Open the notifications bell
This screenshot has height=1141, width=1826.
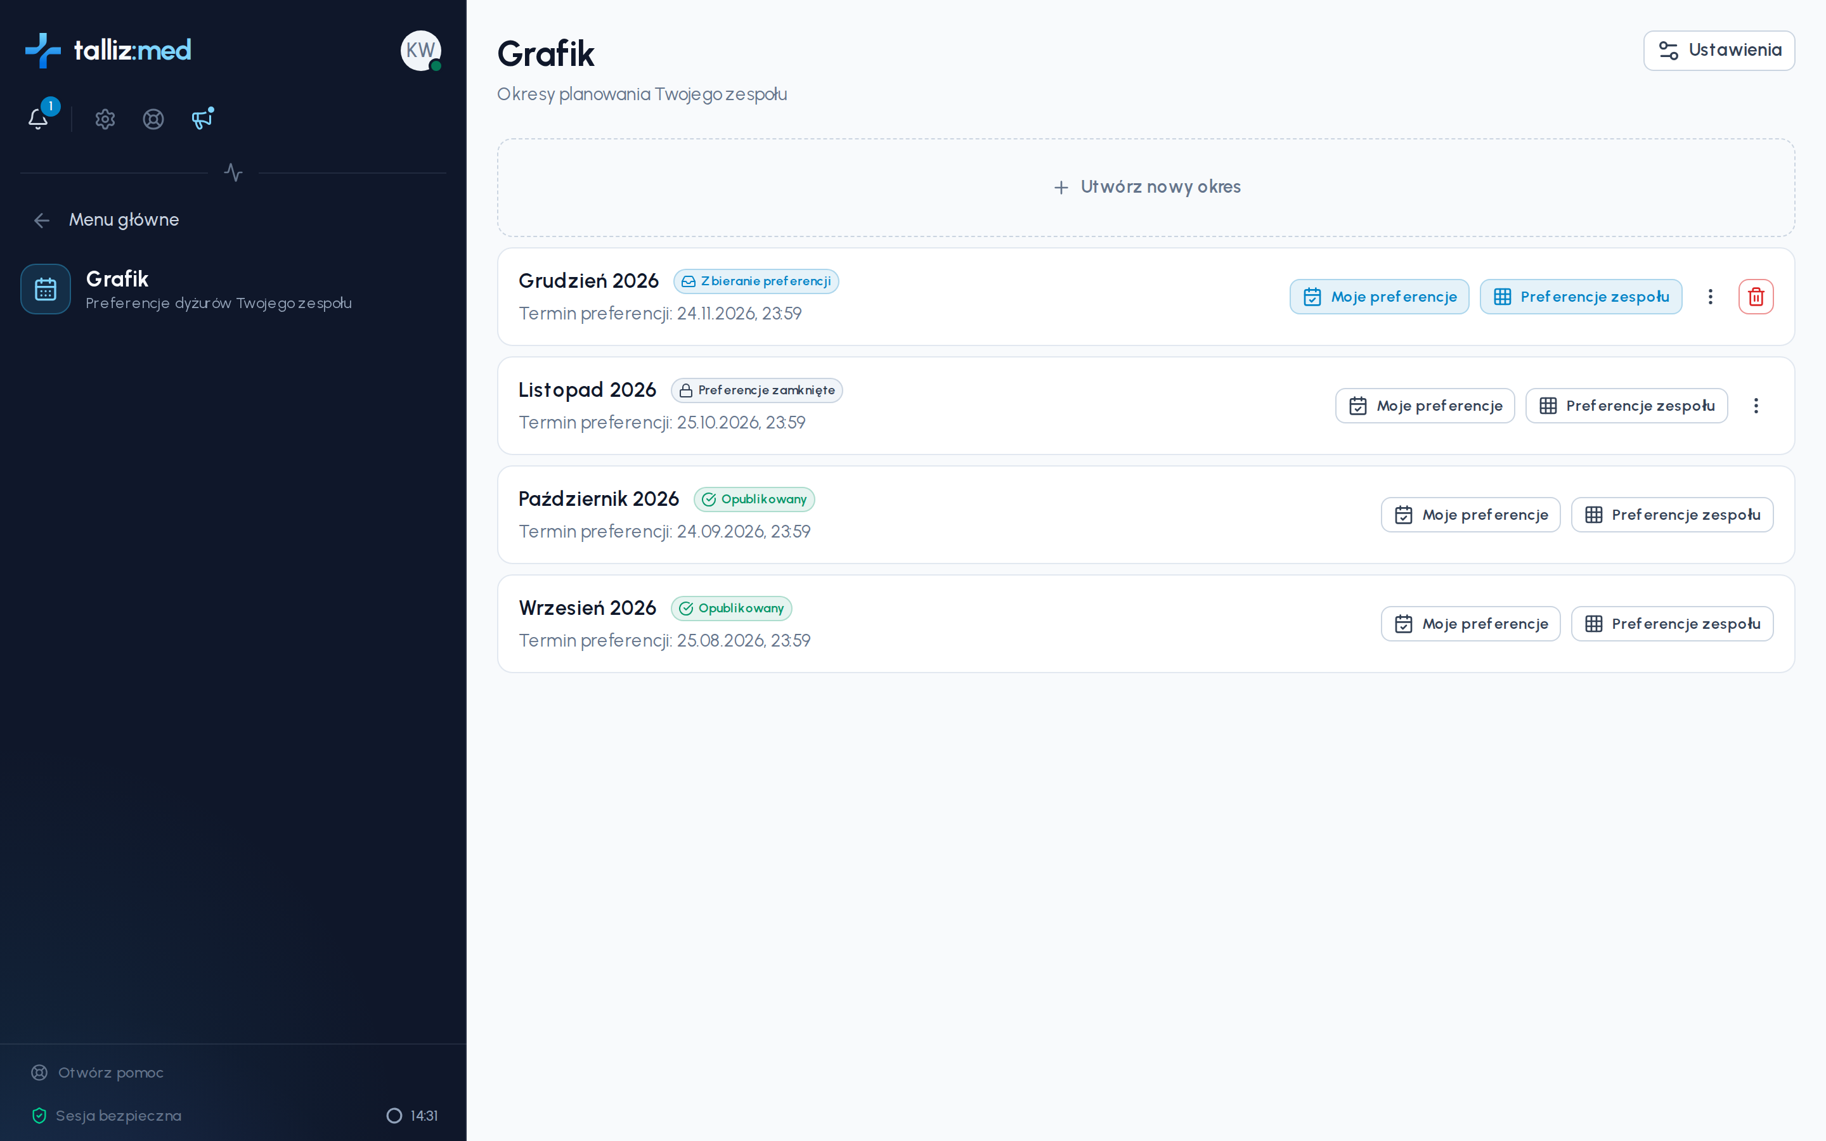pos(39,119)
